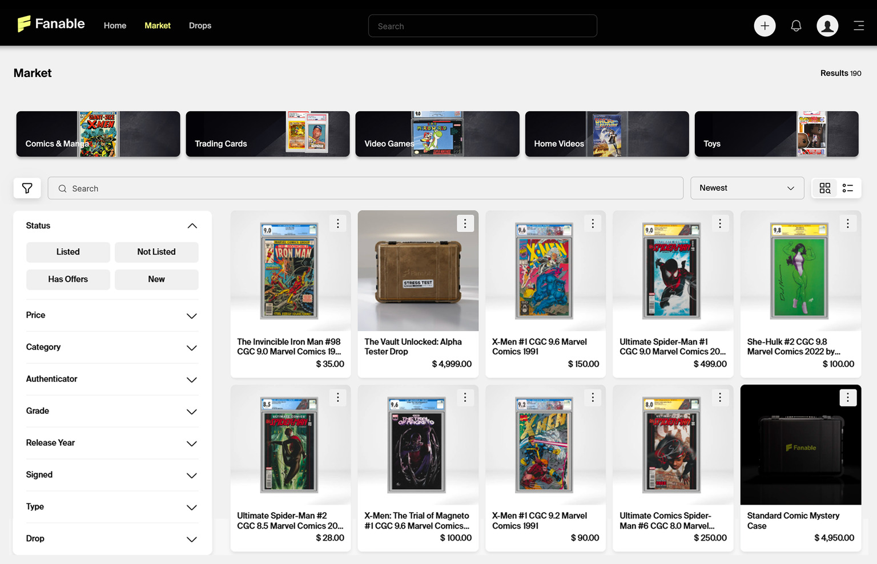
Task: Open options menu on the She-Hulk #2 card
Action: click(x=847, y=223)
